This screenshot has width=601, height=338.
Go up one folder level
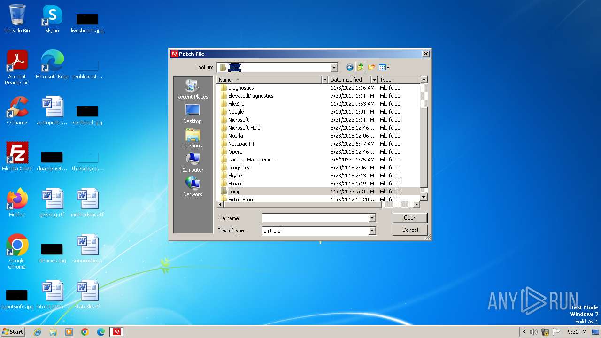[x=361, y=67]
